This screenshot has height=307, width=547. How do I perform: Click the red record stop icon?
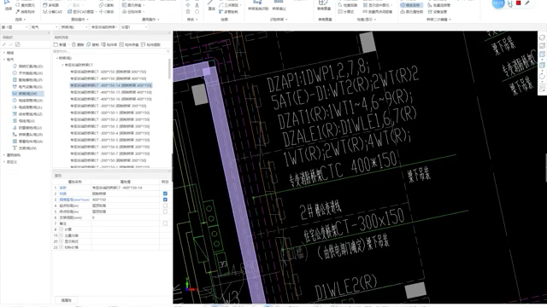tap(519, 3)
